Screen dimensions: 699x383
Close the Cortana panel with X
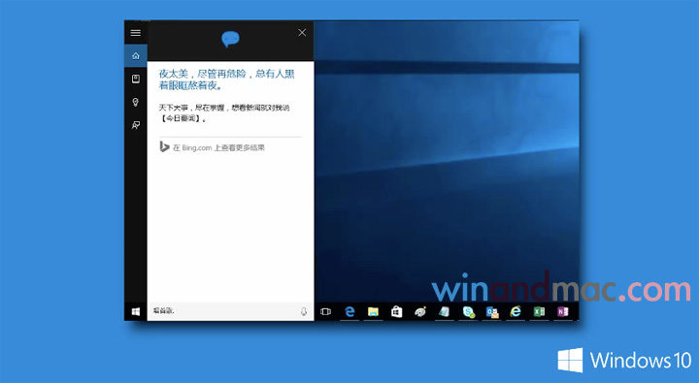[302, 33]
